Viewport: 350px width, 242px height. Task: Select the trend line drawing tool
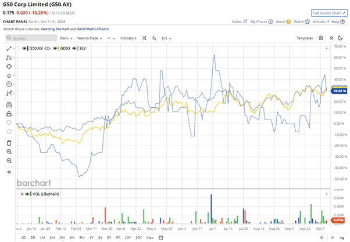tap(9, 49)
